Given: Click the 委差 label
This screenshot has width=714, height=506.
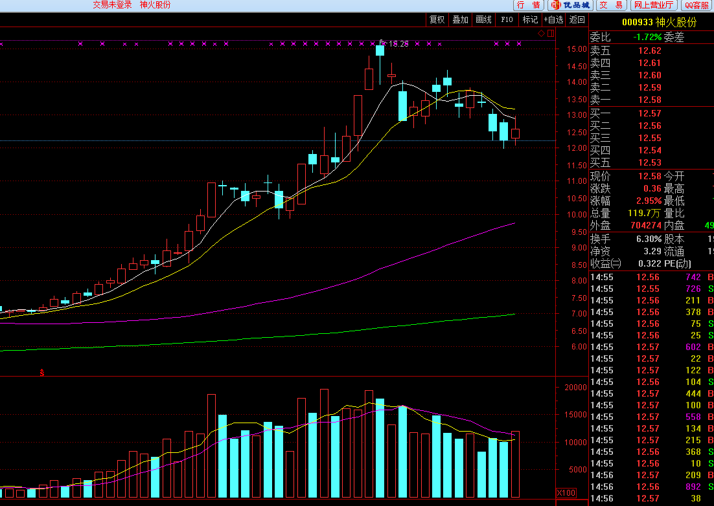Looking at the screenshot, I should pos(674,38).
